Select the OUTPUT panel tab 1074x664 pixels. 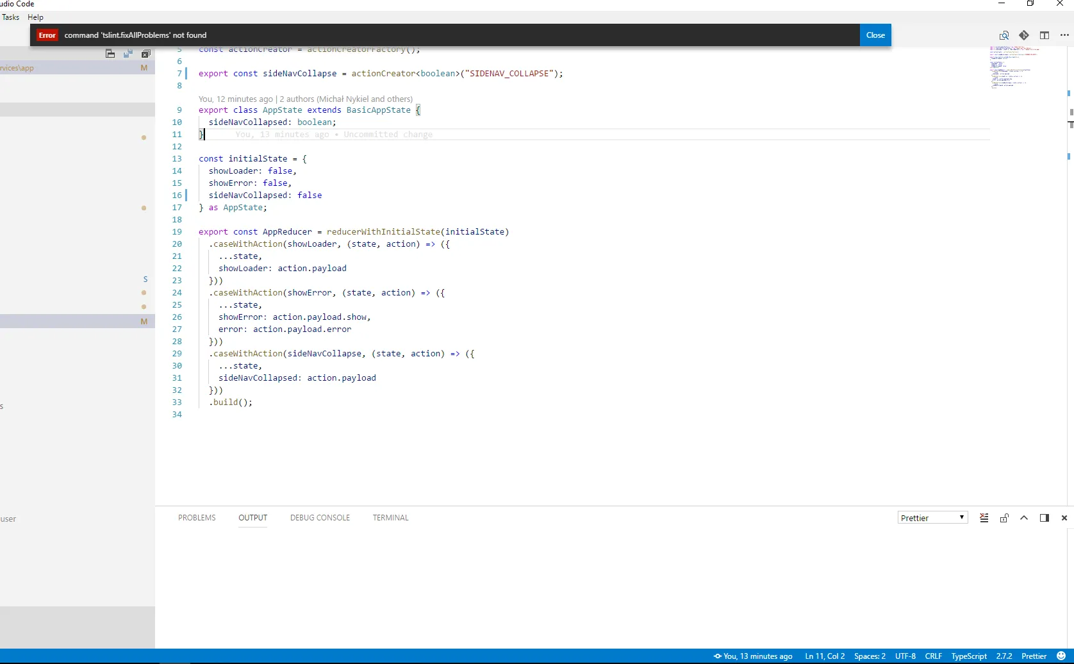click(x=252, y=518)
